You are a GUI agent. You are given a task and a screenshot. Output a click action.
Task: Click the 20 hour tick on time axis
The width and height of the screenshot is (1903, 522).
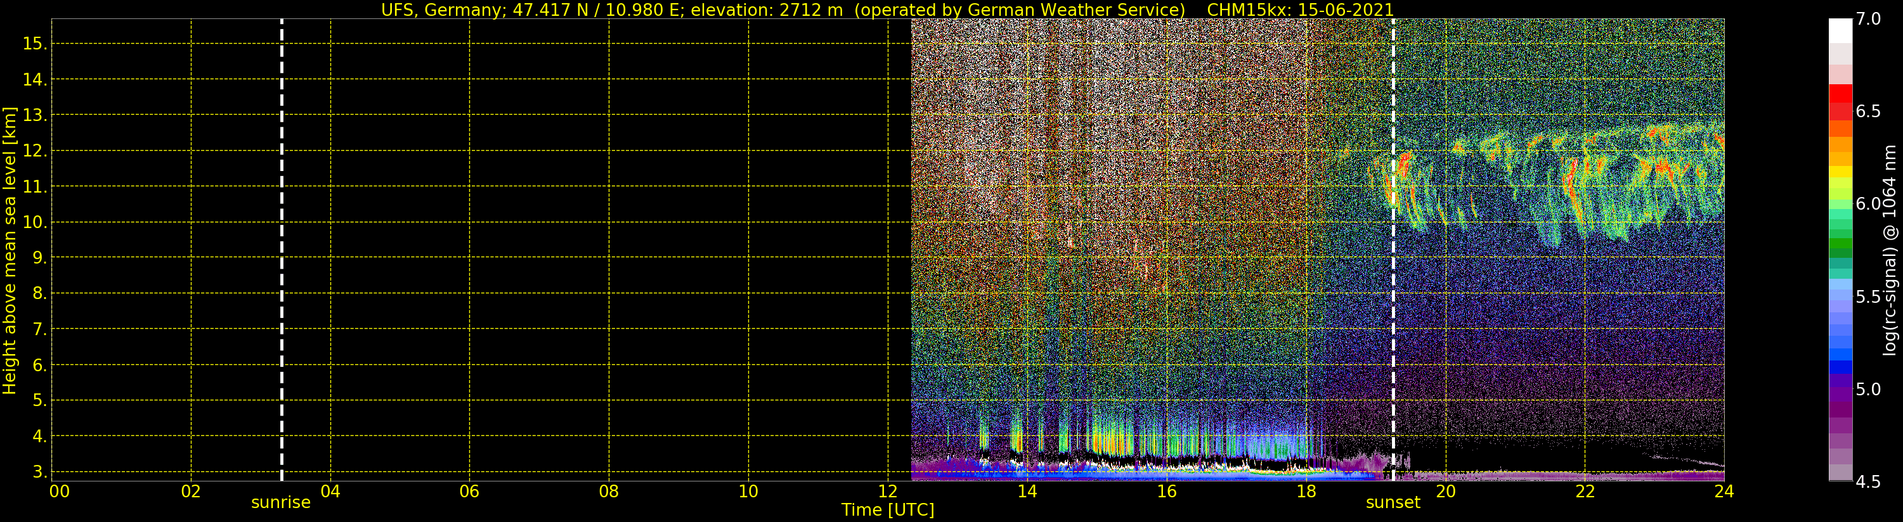(x=1445, y=492)
